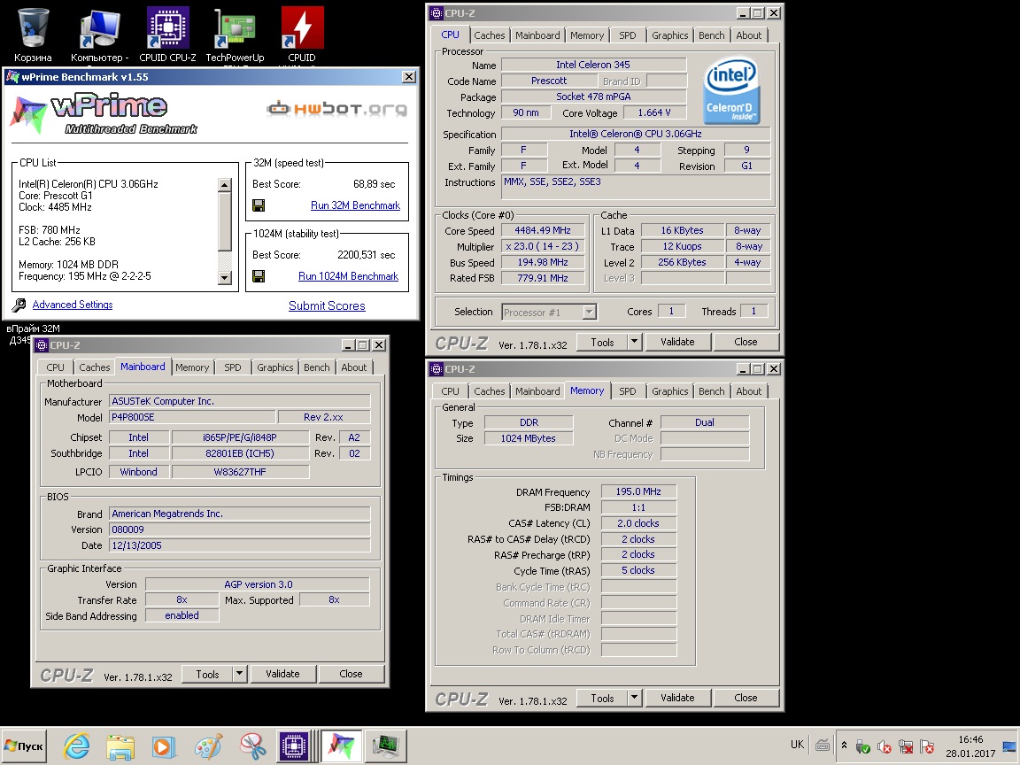Screen dimensions: 1020x765
Task: Click the network tray icon
Action: 906,746
